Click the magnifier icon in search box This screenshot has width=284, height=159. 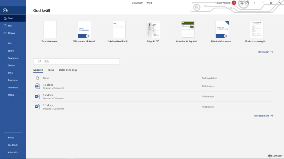coord(39,61)
